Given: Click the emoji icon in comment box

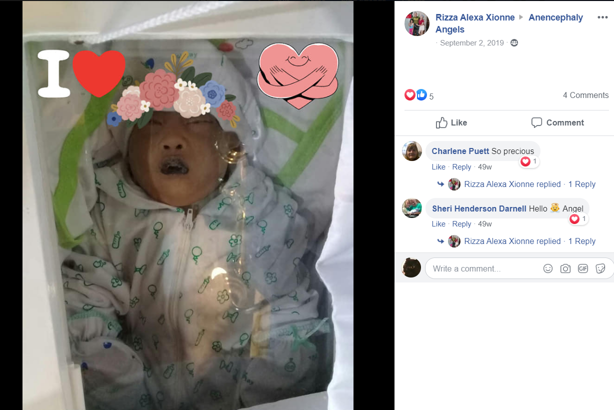Looking at the screenshot, I should 548,268.
